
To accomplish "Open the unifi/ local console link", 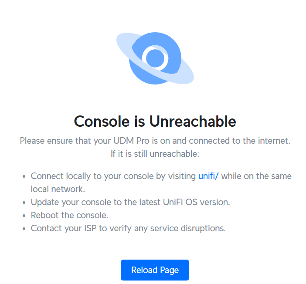I will [x=208, y=176].
